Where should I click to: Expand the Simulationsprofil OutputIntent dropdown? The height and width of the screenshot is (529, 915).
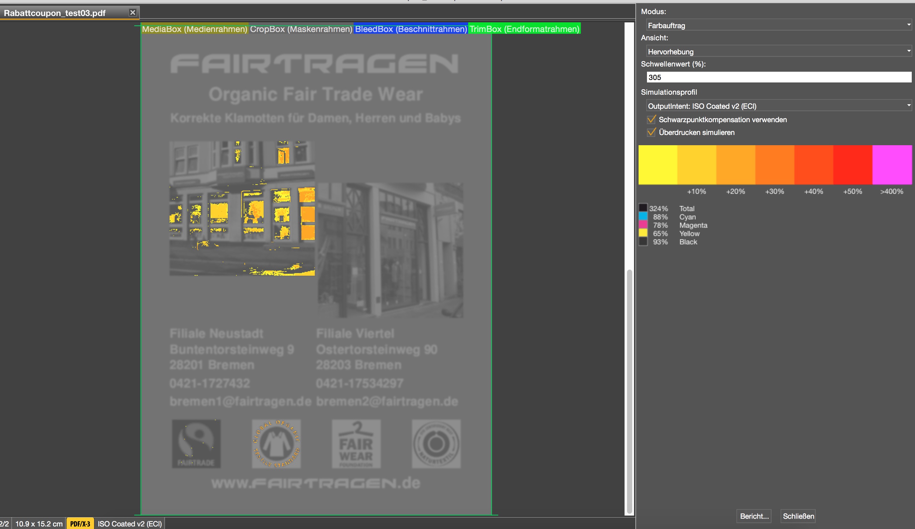click(778, 106)
